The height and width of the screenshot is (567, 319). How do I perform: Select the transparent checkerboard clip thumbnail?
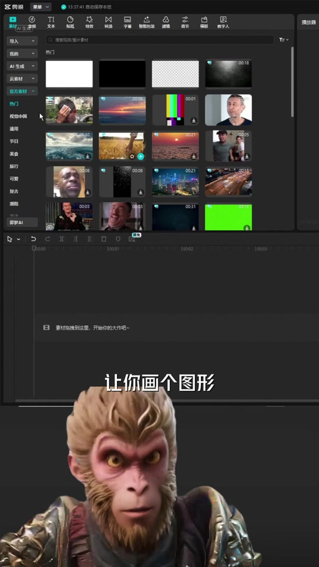tap(175, 74)
